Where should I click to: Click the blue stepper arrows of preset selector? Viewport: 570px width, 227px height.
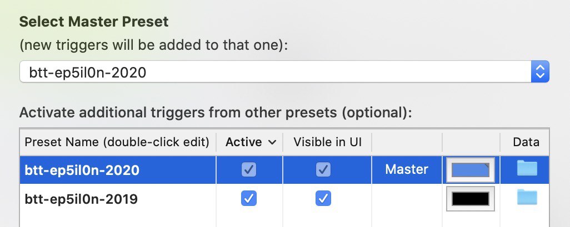click(x=540, y=71)
